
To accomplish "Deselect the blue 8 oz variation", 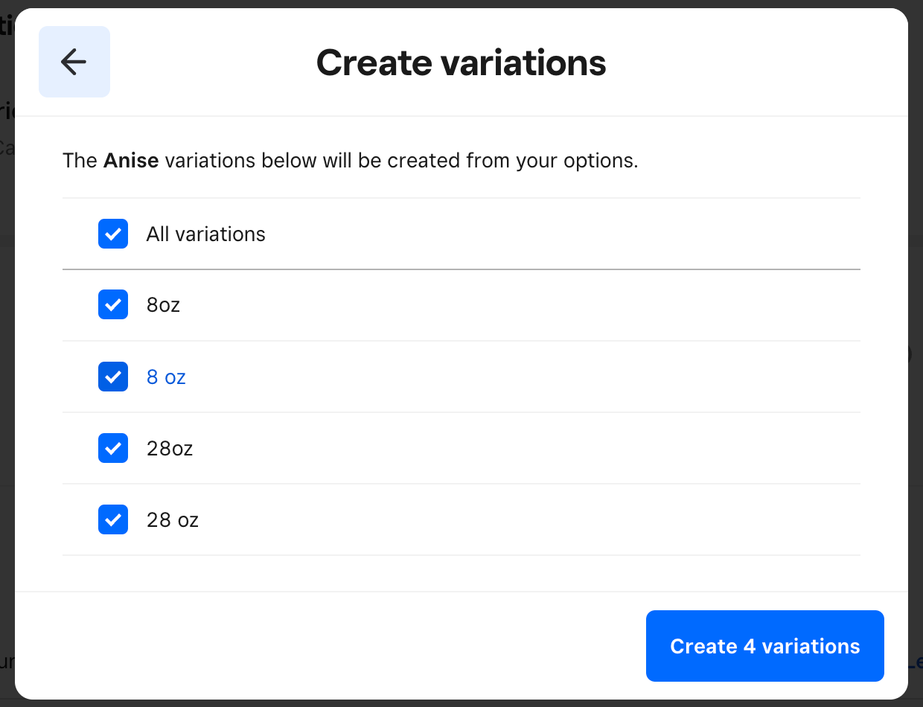I will (112, 377).
